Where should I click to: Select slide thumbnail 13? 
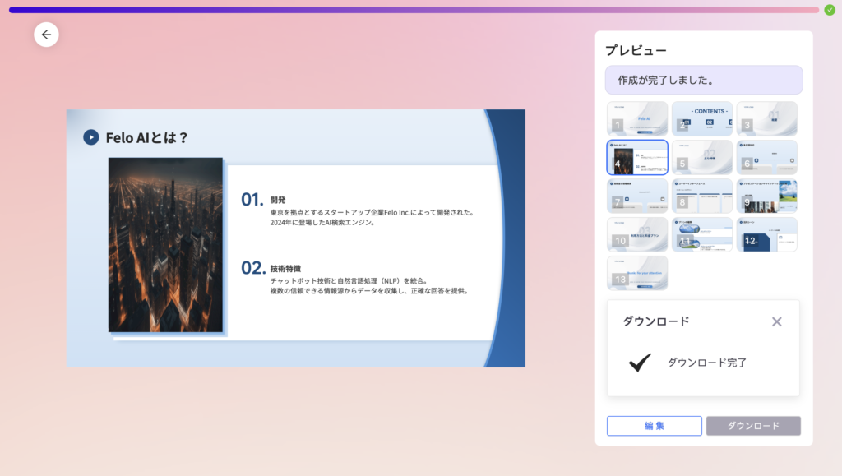[x=637, y=273]
